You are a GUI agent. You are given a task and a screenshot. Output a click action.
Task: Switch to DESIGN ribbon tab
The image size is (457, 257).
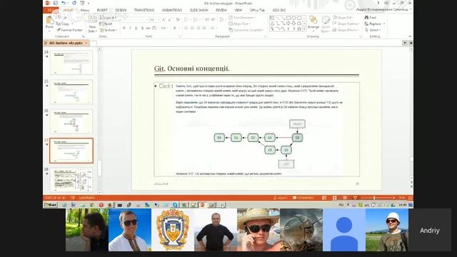pyautogui.click(x=121, y=10)
